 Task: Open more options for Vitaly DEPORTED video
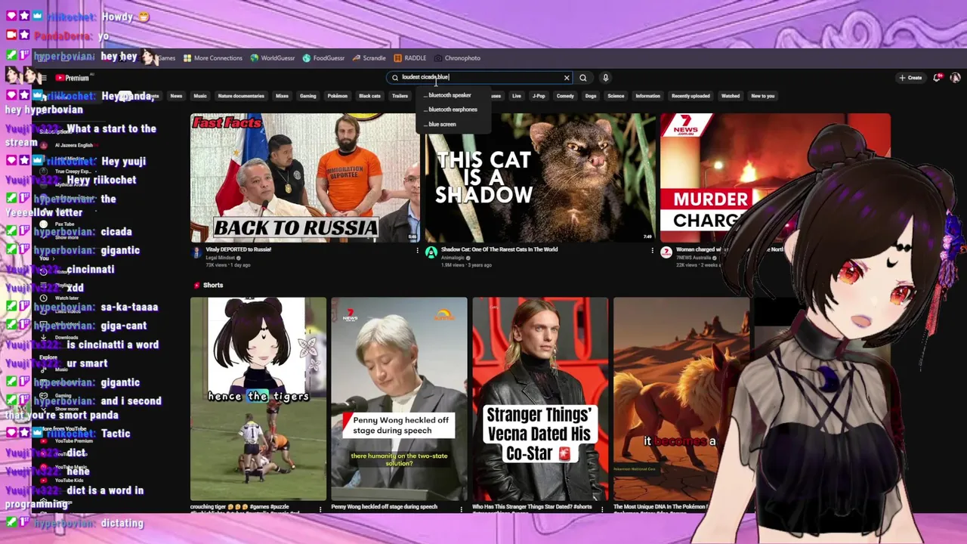[417, 251]
